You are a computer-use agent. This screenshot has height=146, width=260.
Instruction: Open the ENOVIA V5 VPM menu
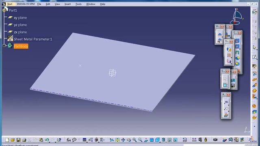coord(26,4)
